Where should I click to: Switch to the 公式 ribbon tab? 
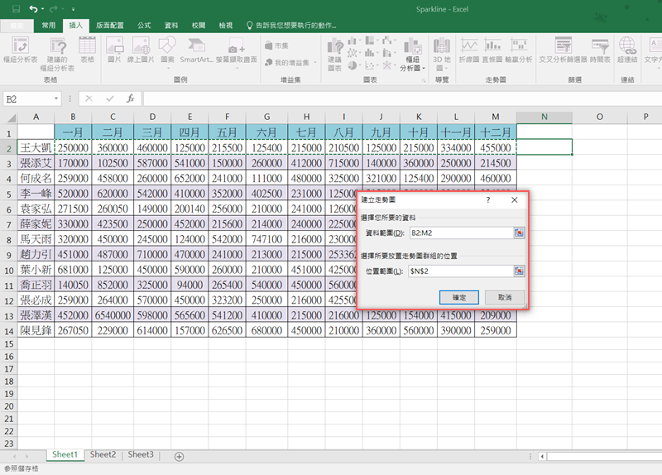click(x=144, y=26)
